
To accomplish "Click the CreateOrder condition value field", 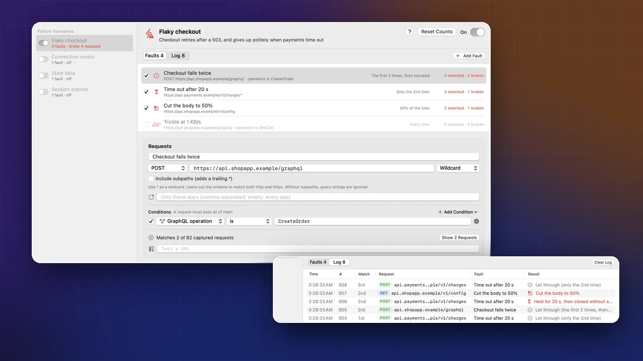I will click(373, 221).
